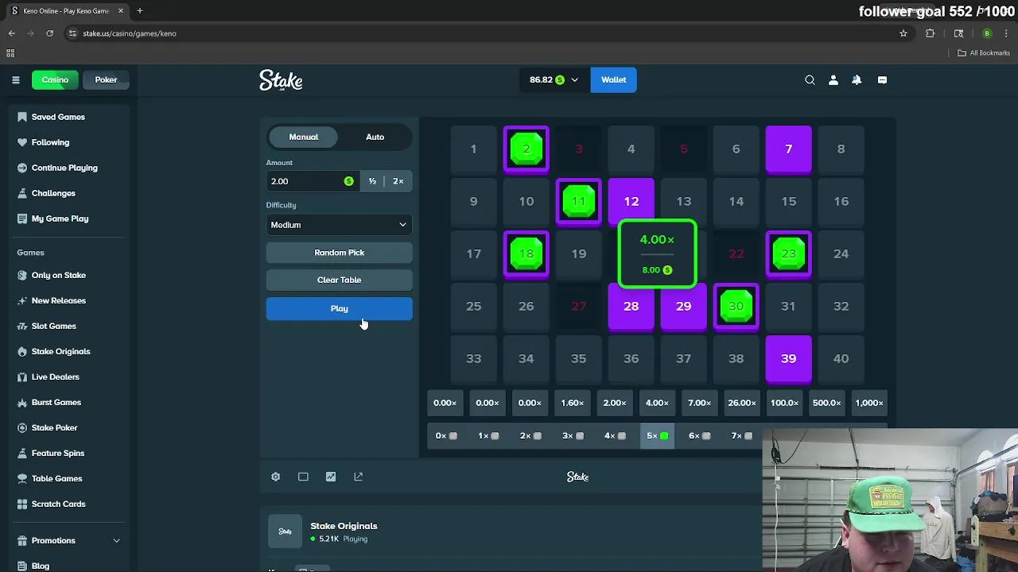The width and height of the screenshot is (1018, 572).
Task: Double the bet with 2× button
Action: 398,181
